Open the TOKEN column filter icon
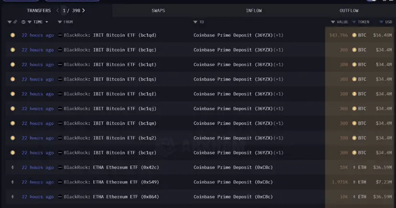 pyautogui.click(x=354, y=22)
